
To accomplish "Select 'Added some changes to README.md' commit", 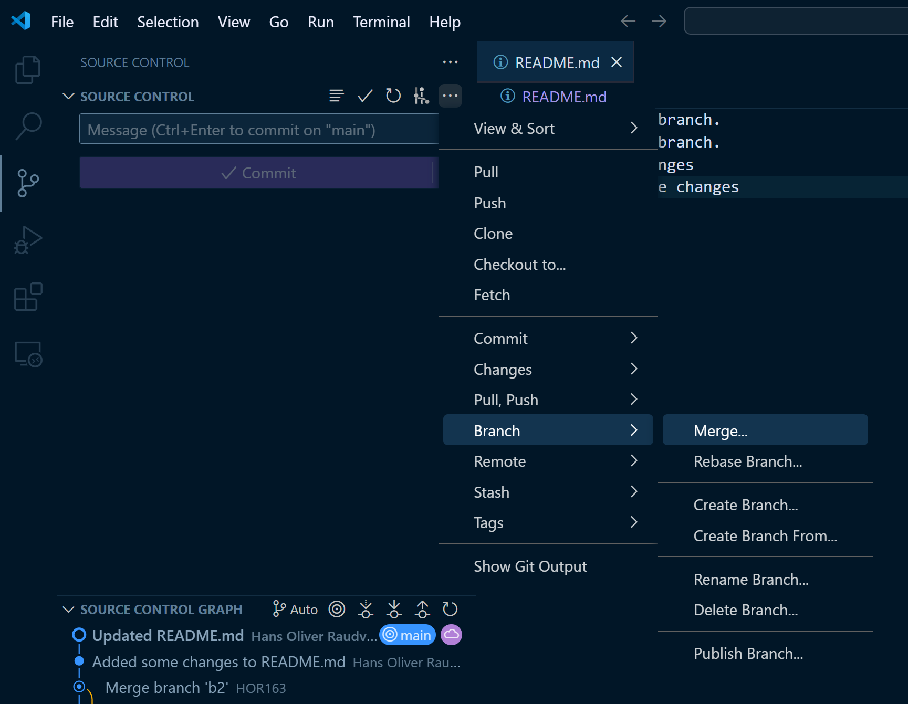I will 267,661.
